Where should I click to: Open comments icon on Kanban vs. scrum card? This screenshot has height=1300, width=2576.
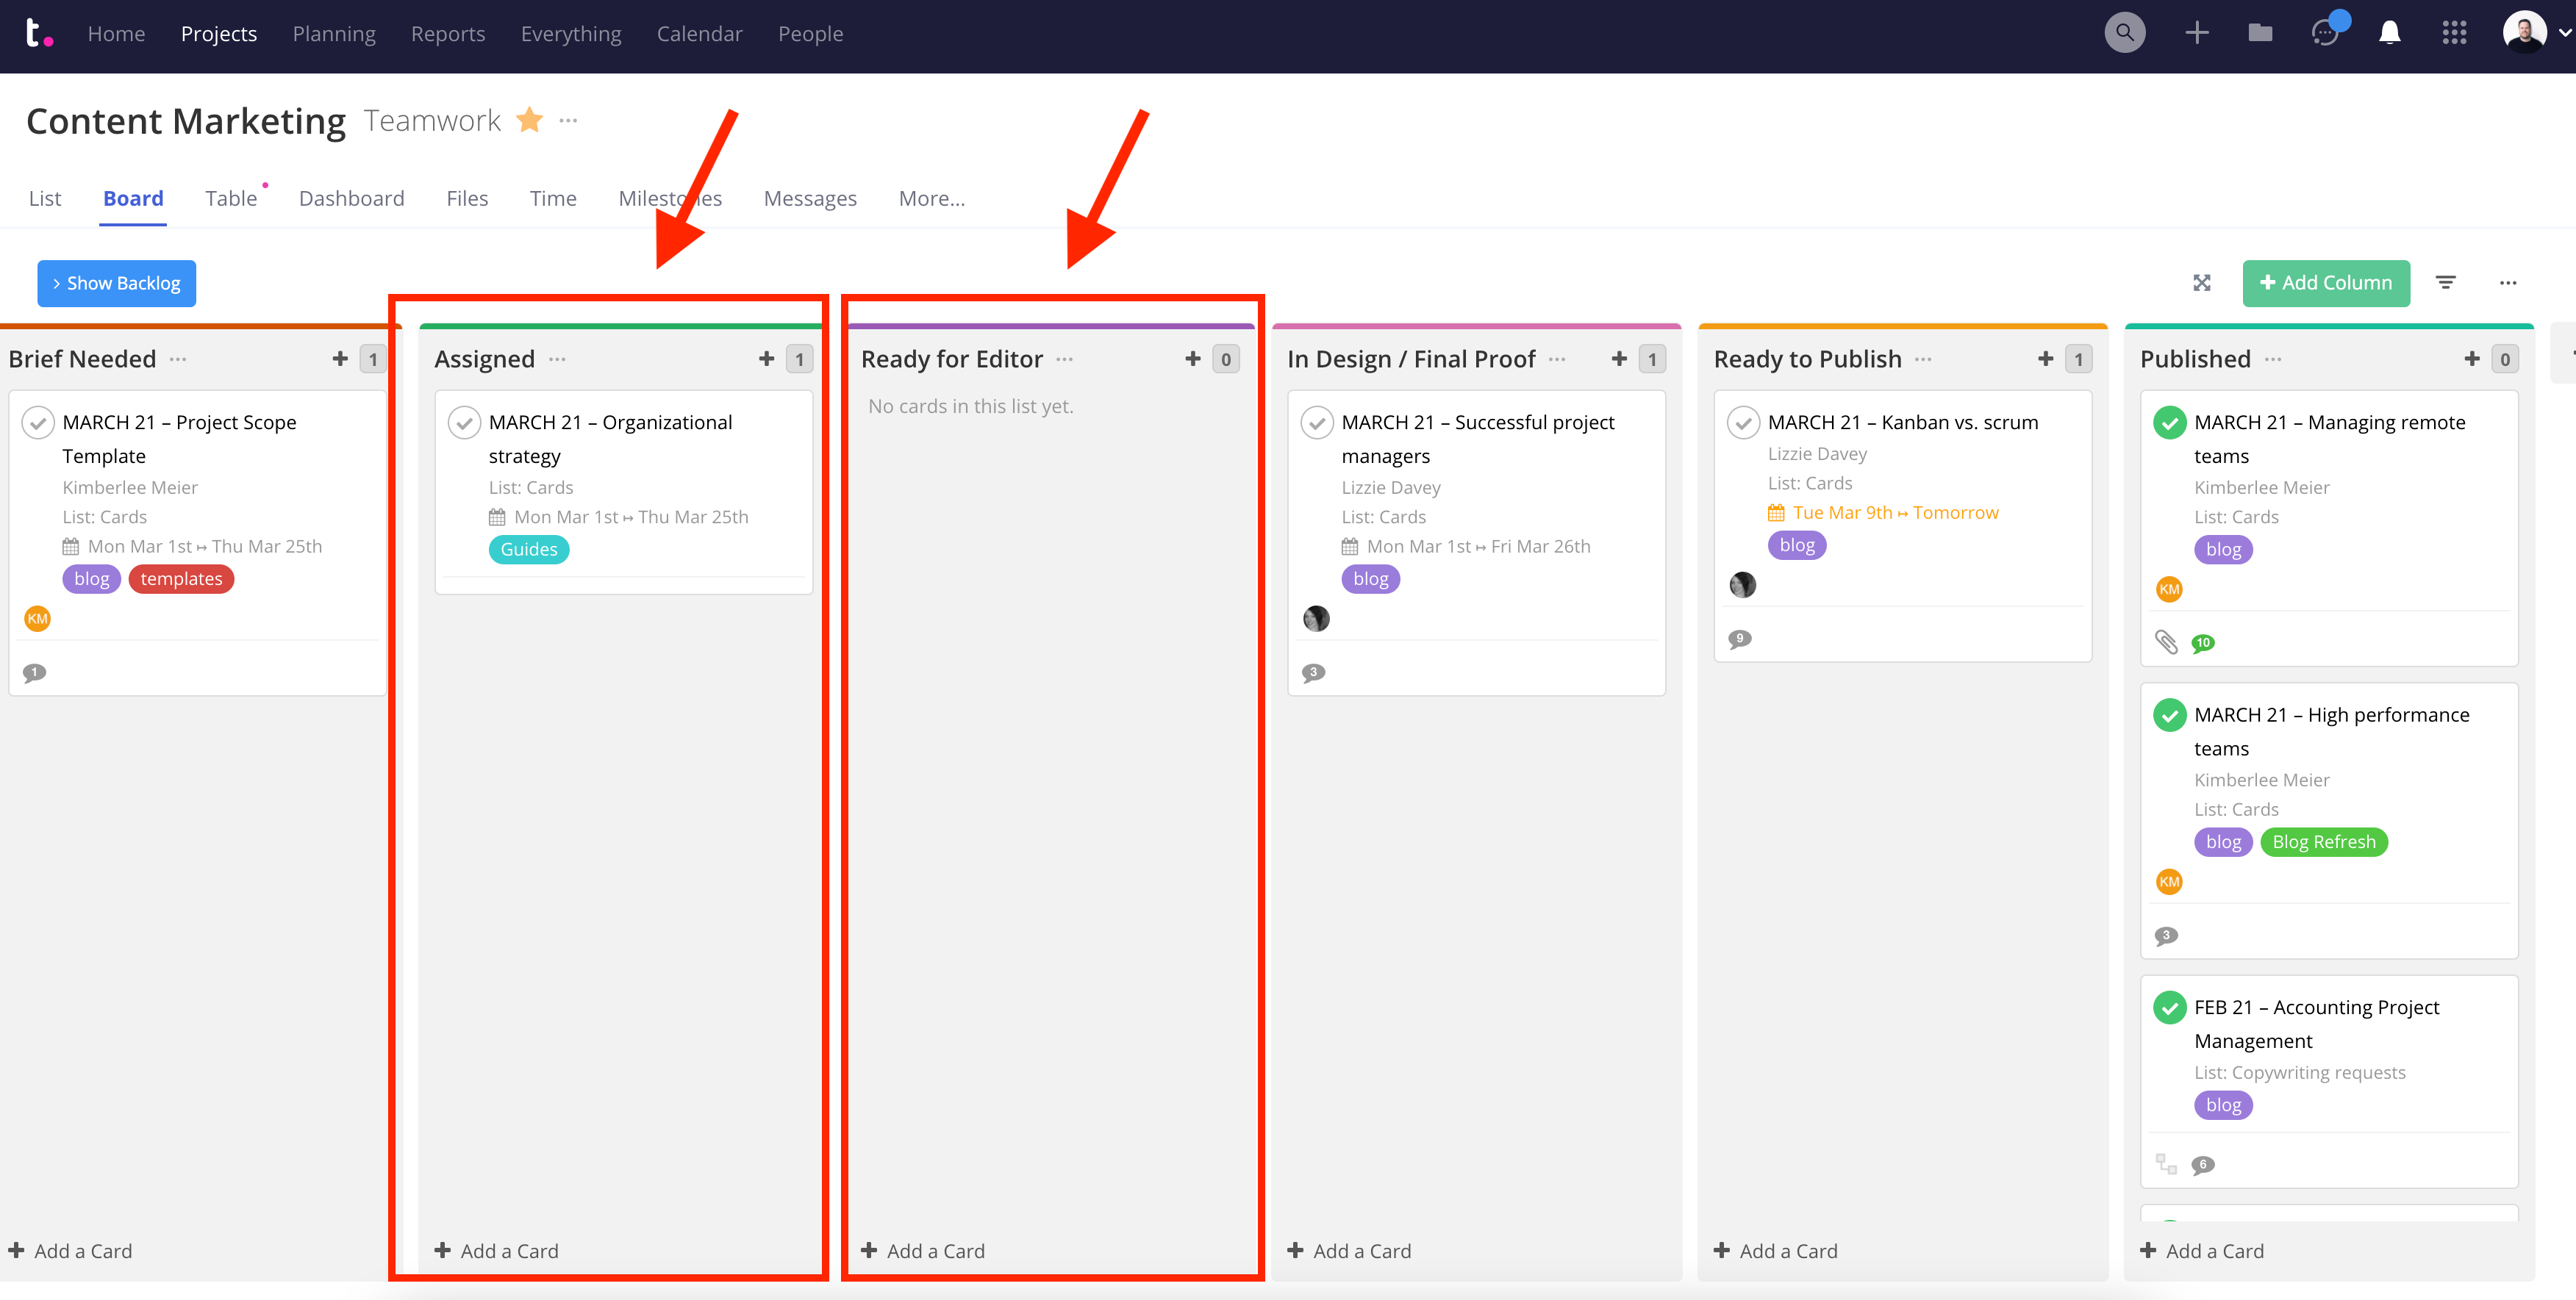point(1740,638)
